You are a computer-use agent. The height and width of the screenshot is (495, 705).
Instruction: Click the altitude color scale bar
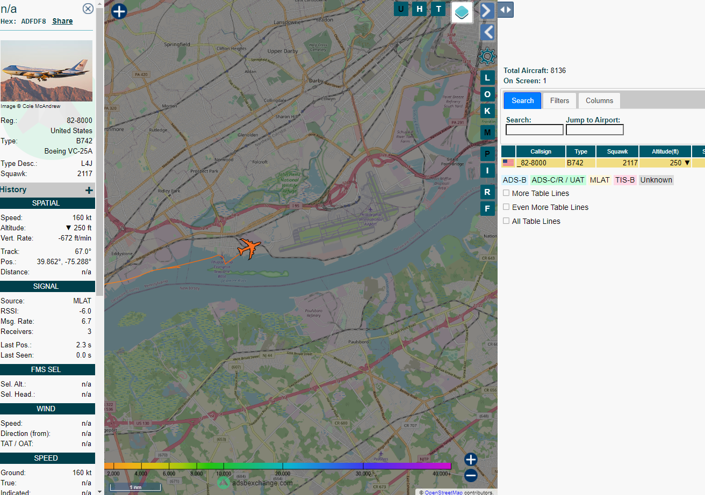[278, 465]
